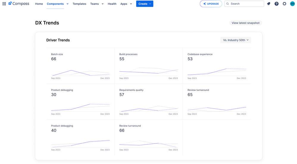Open the settings gear icon
Screen dimensions: 297x164
tap(285, 4)
